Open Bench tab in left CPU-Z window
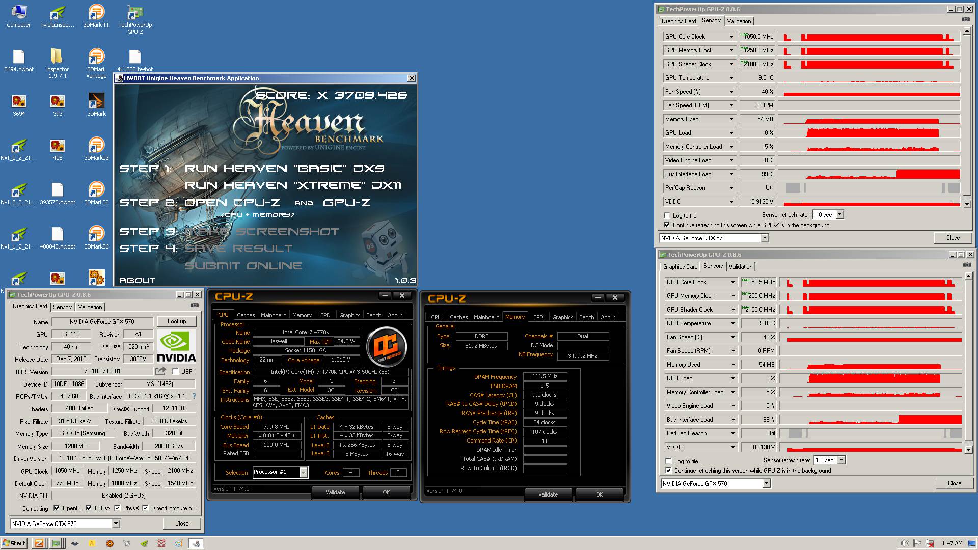This screenshot has width=978, height=550. point(373,315)
